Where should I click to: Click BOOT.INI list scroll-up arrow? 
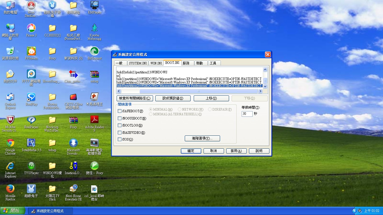[265, 69]
